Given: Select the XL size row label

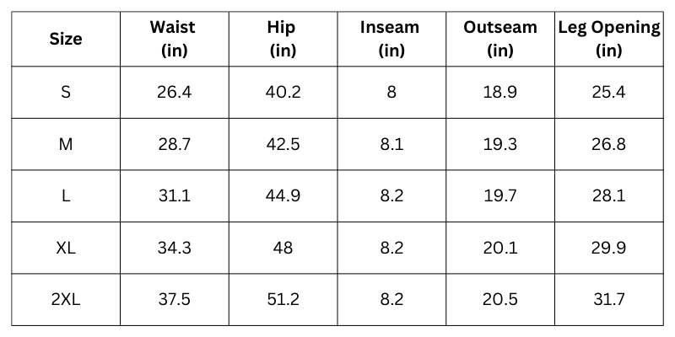Looking at the screenshot, I should 66,248.
